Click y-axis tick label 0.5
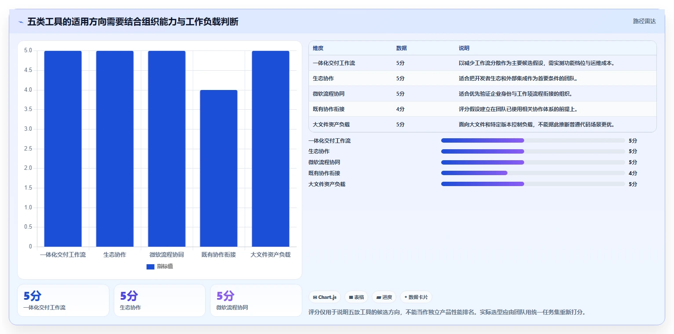674x334 pixels. (28, 227)
